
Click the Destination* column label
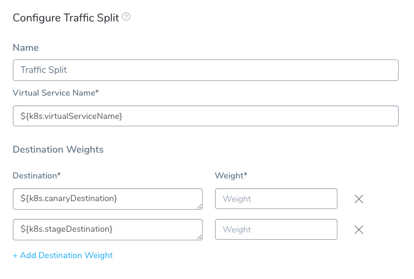coord(37,175)
